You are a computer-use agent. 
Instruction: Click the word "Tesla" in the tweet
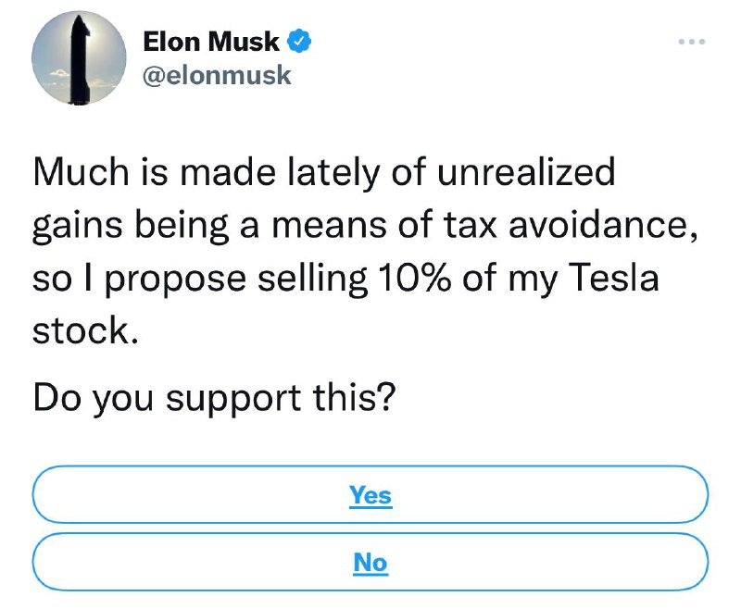tap(613, 278)
